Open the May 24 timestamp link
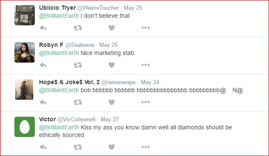This screenshot has height=156, width=269. 150,82
